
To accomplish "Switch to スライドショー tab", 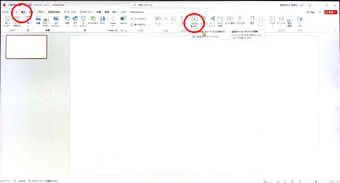I will (x=86, y=12).
